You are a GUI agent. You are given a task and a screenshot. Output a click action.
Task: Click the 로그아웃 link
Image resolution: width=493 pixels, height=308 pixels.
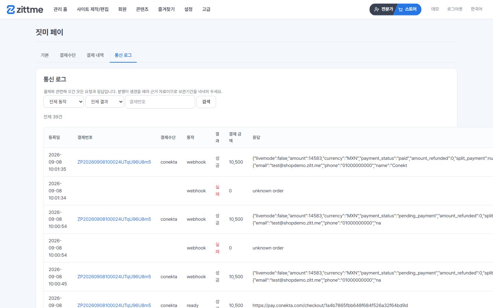(455, 9)
